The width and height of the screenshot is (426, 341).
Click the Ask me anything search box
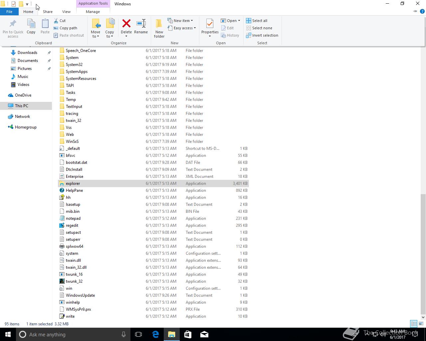point(73,334)
